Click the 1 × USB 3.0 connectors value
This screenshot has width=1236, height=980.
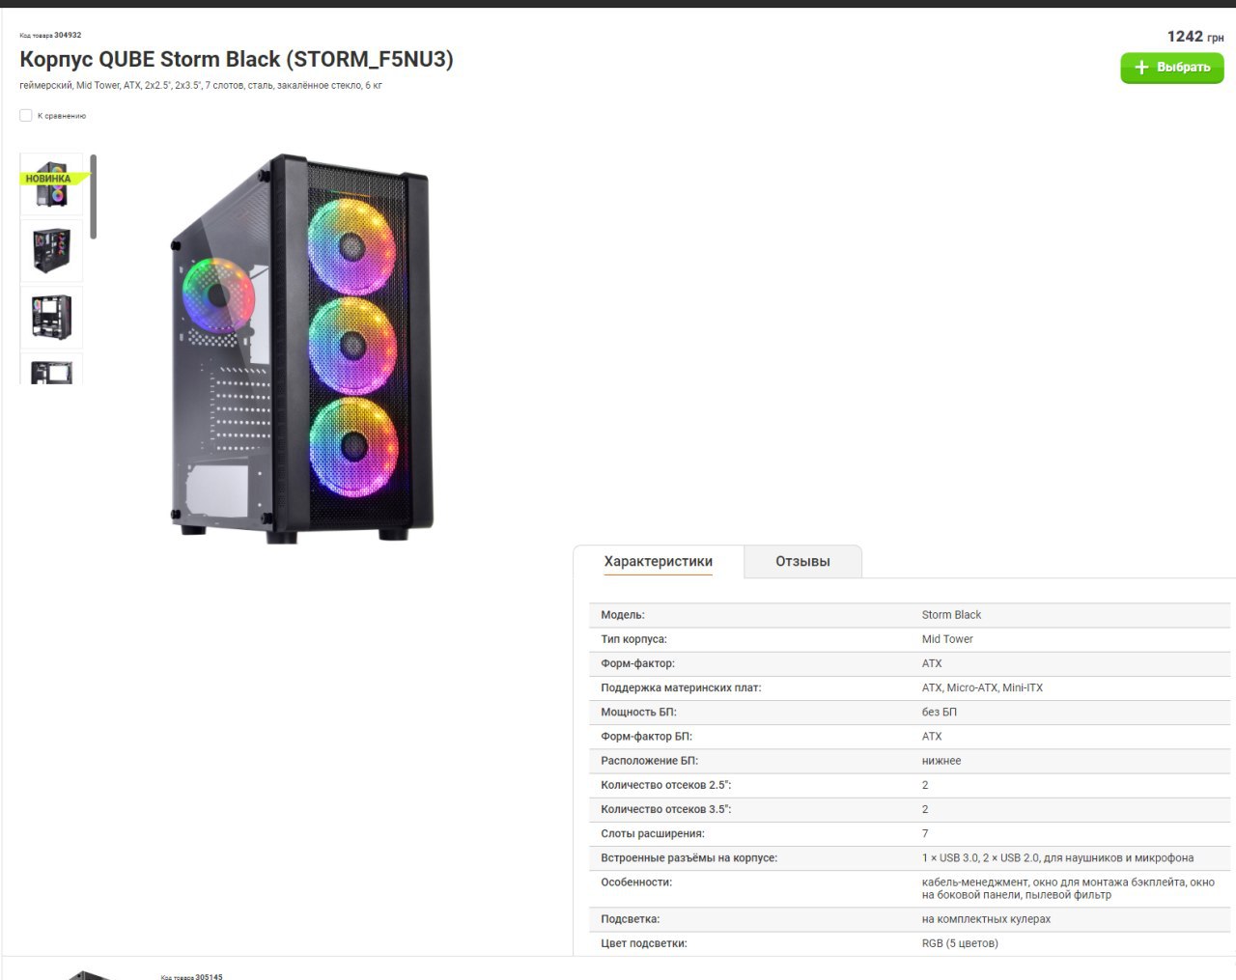point(1057,858)
